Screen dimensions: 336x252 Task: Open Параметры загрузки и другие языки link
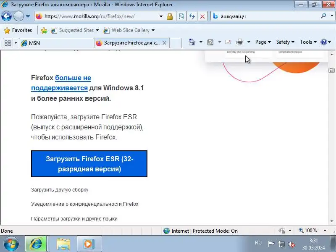74,219
